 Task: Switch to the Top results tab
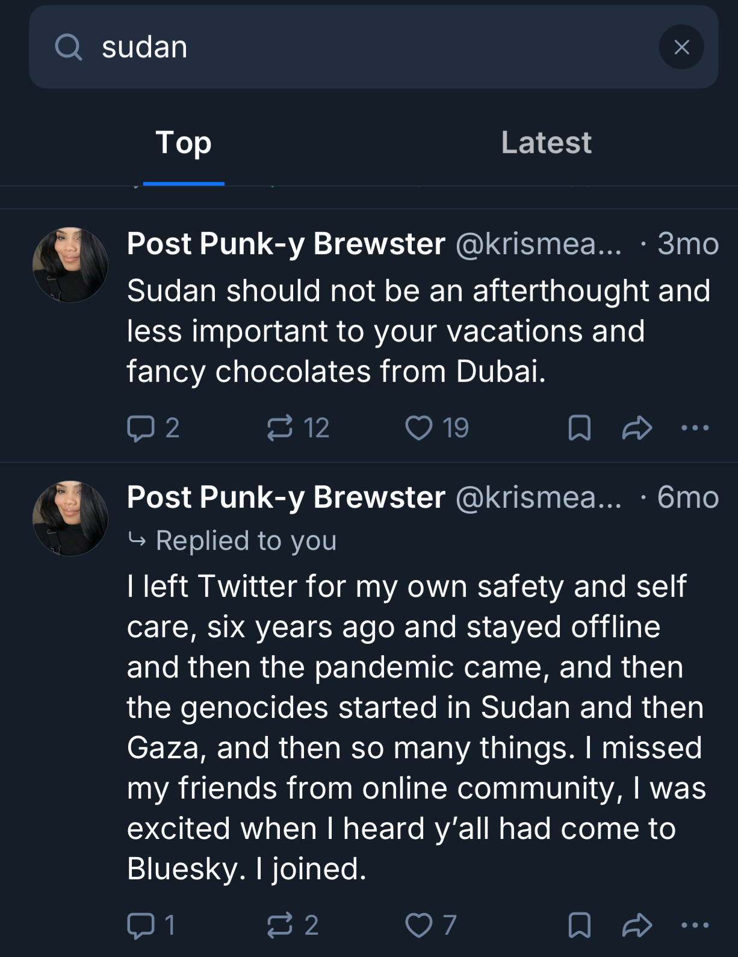click(184, 143)
